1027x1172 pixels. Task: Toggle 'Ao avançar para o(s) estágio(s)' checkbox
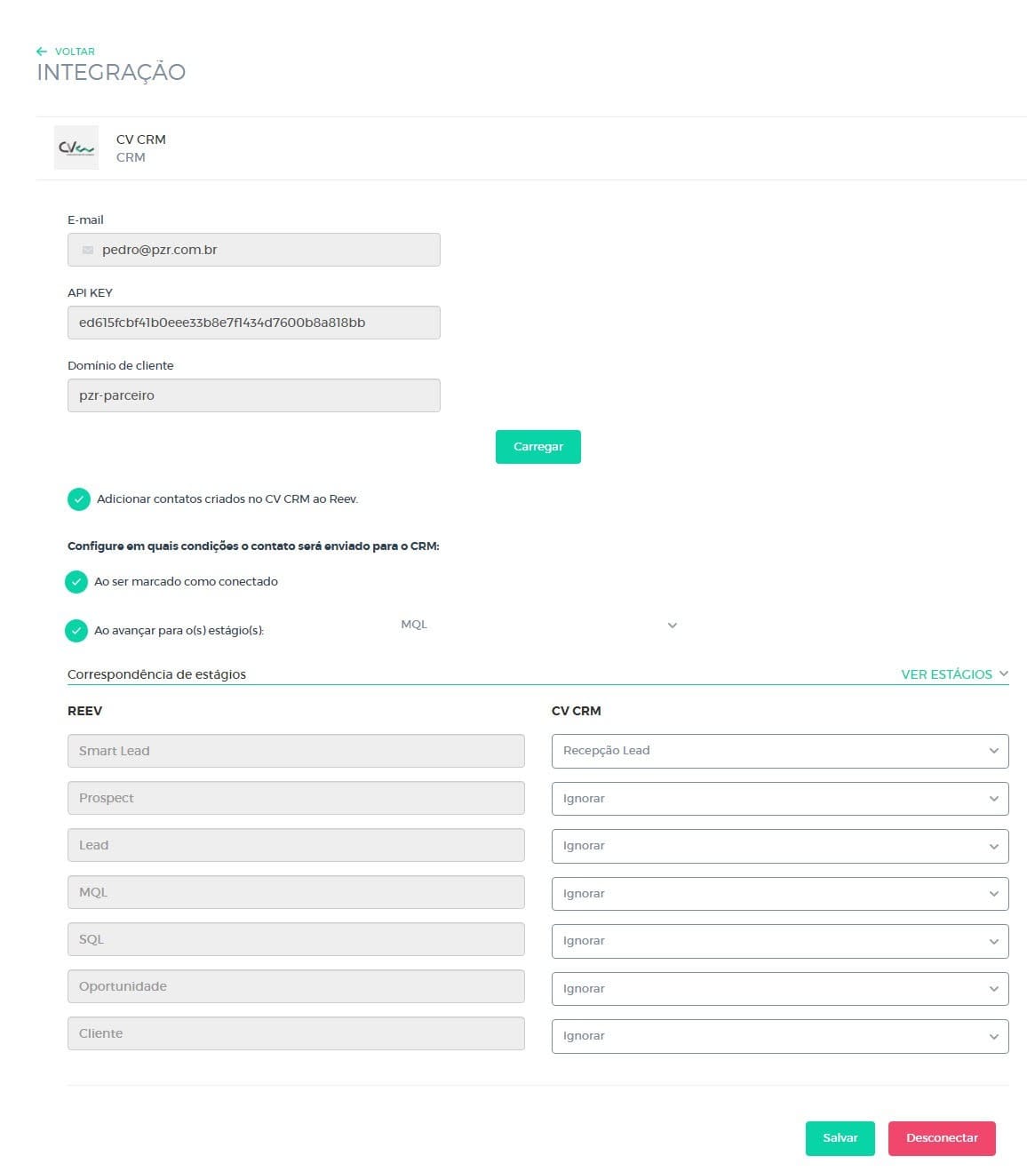(76, 631)
